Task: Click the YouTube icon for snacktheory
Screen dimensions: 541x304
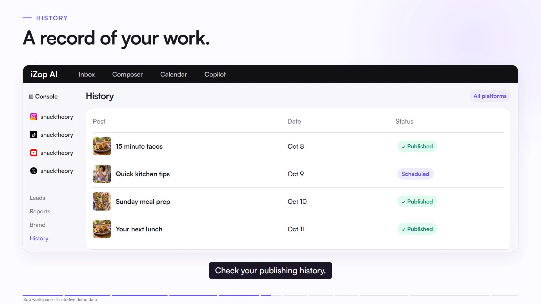Action: pyautogui.click(x=34, y=153)
